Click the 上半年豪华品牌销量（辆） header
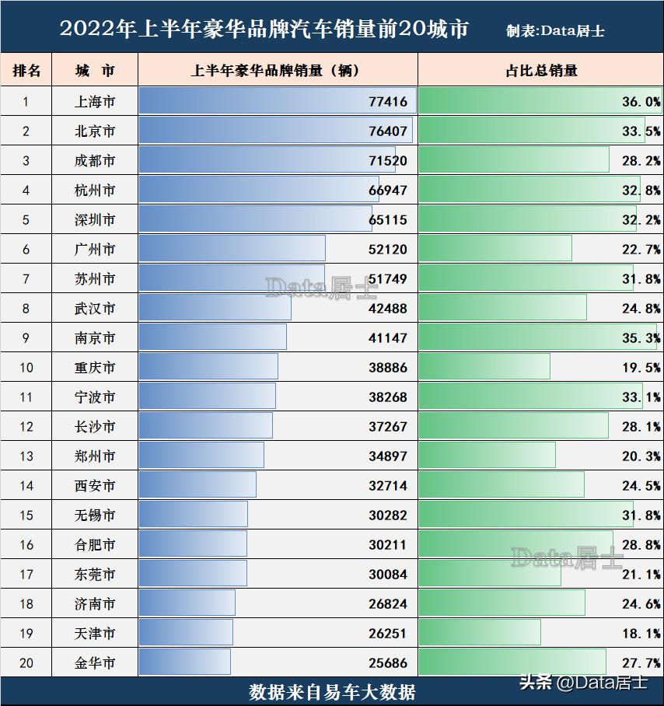This screenshot has height=706, width=664. coord(278,69)
